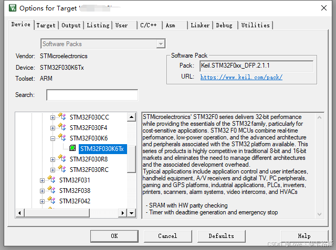Viewport: 336px width, 250px height.
Task: Open the Output tab
Action: pos(71,25)
